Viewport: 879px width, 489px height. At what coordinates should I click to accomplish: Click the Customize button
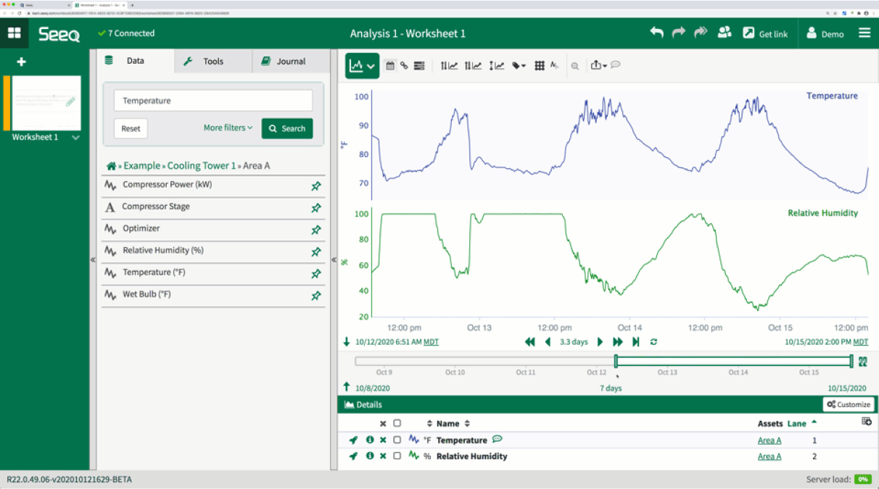coord(848,404)
